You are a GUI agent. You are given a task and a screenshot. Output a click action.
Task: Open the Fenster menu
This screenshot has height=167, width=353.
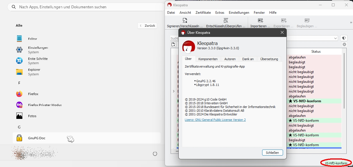click(x=259, y=13)
